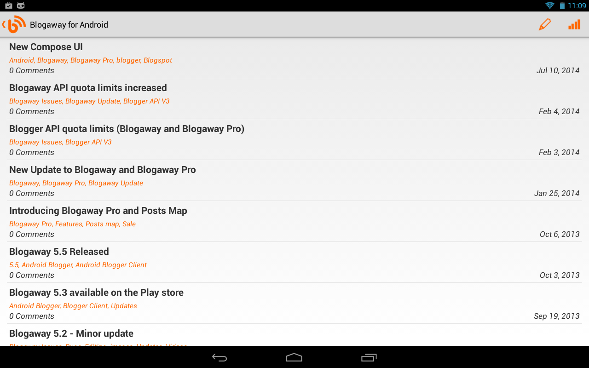
Task: Tap the "Blogaway for Android" title
Action: pyautogui.click(x=69, y=25)
